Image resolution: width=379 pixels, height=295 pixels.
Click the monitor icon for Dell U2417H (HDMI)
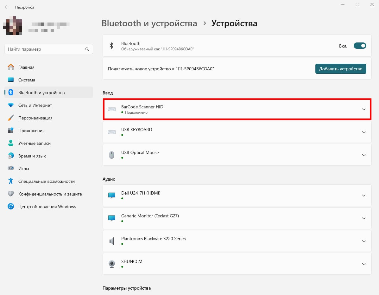(112, 196)
